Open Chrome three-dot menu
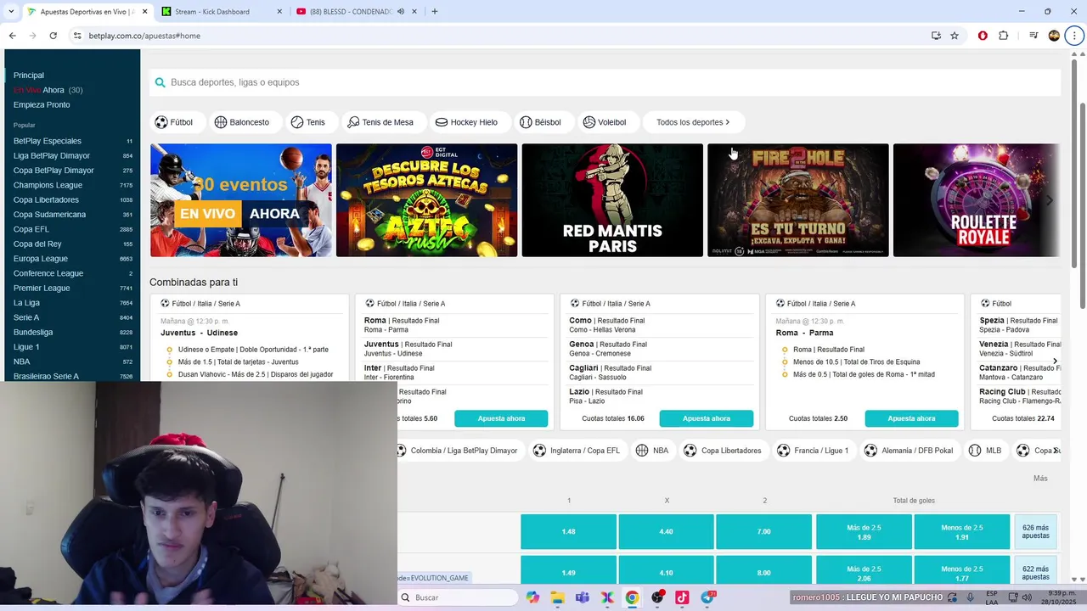This screenshot has height=611, width=1087. [x=1074, y=36]
